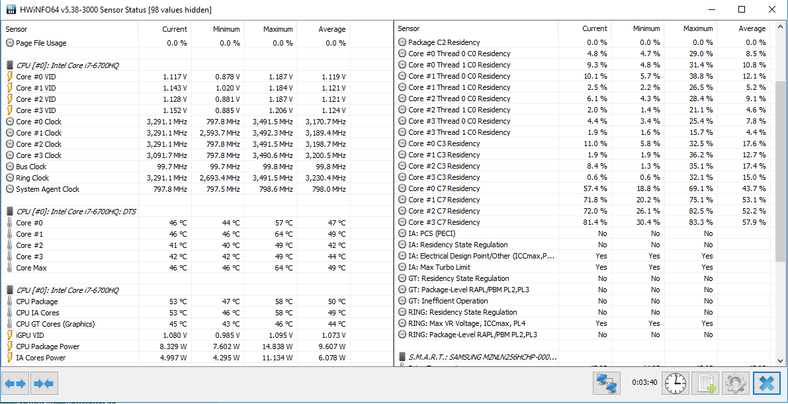Click the icon beside Ring Clock
The width and height of the screenshot is (788, 404).
[x=9, y=178]
